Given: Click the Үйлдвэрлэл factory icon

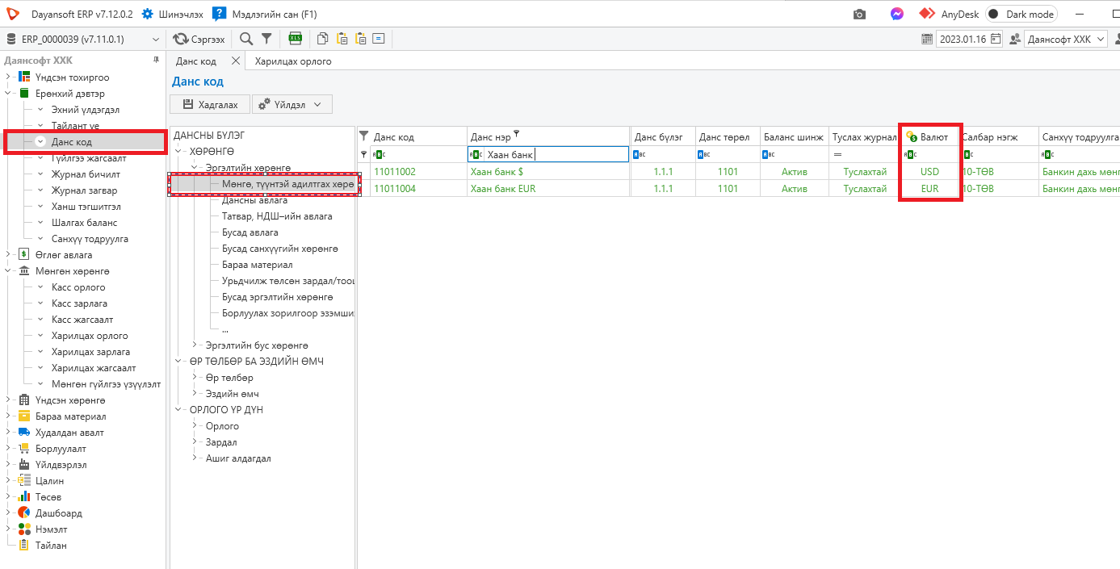Looking at the screenshot, I should tap(23, 465).
